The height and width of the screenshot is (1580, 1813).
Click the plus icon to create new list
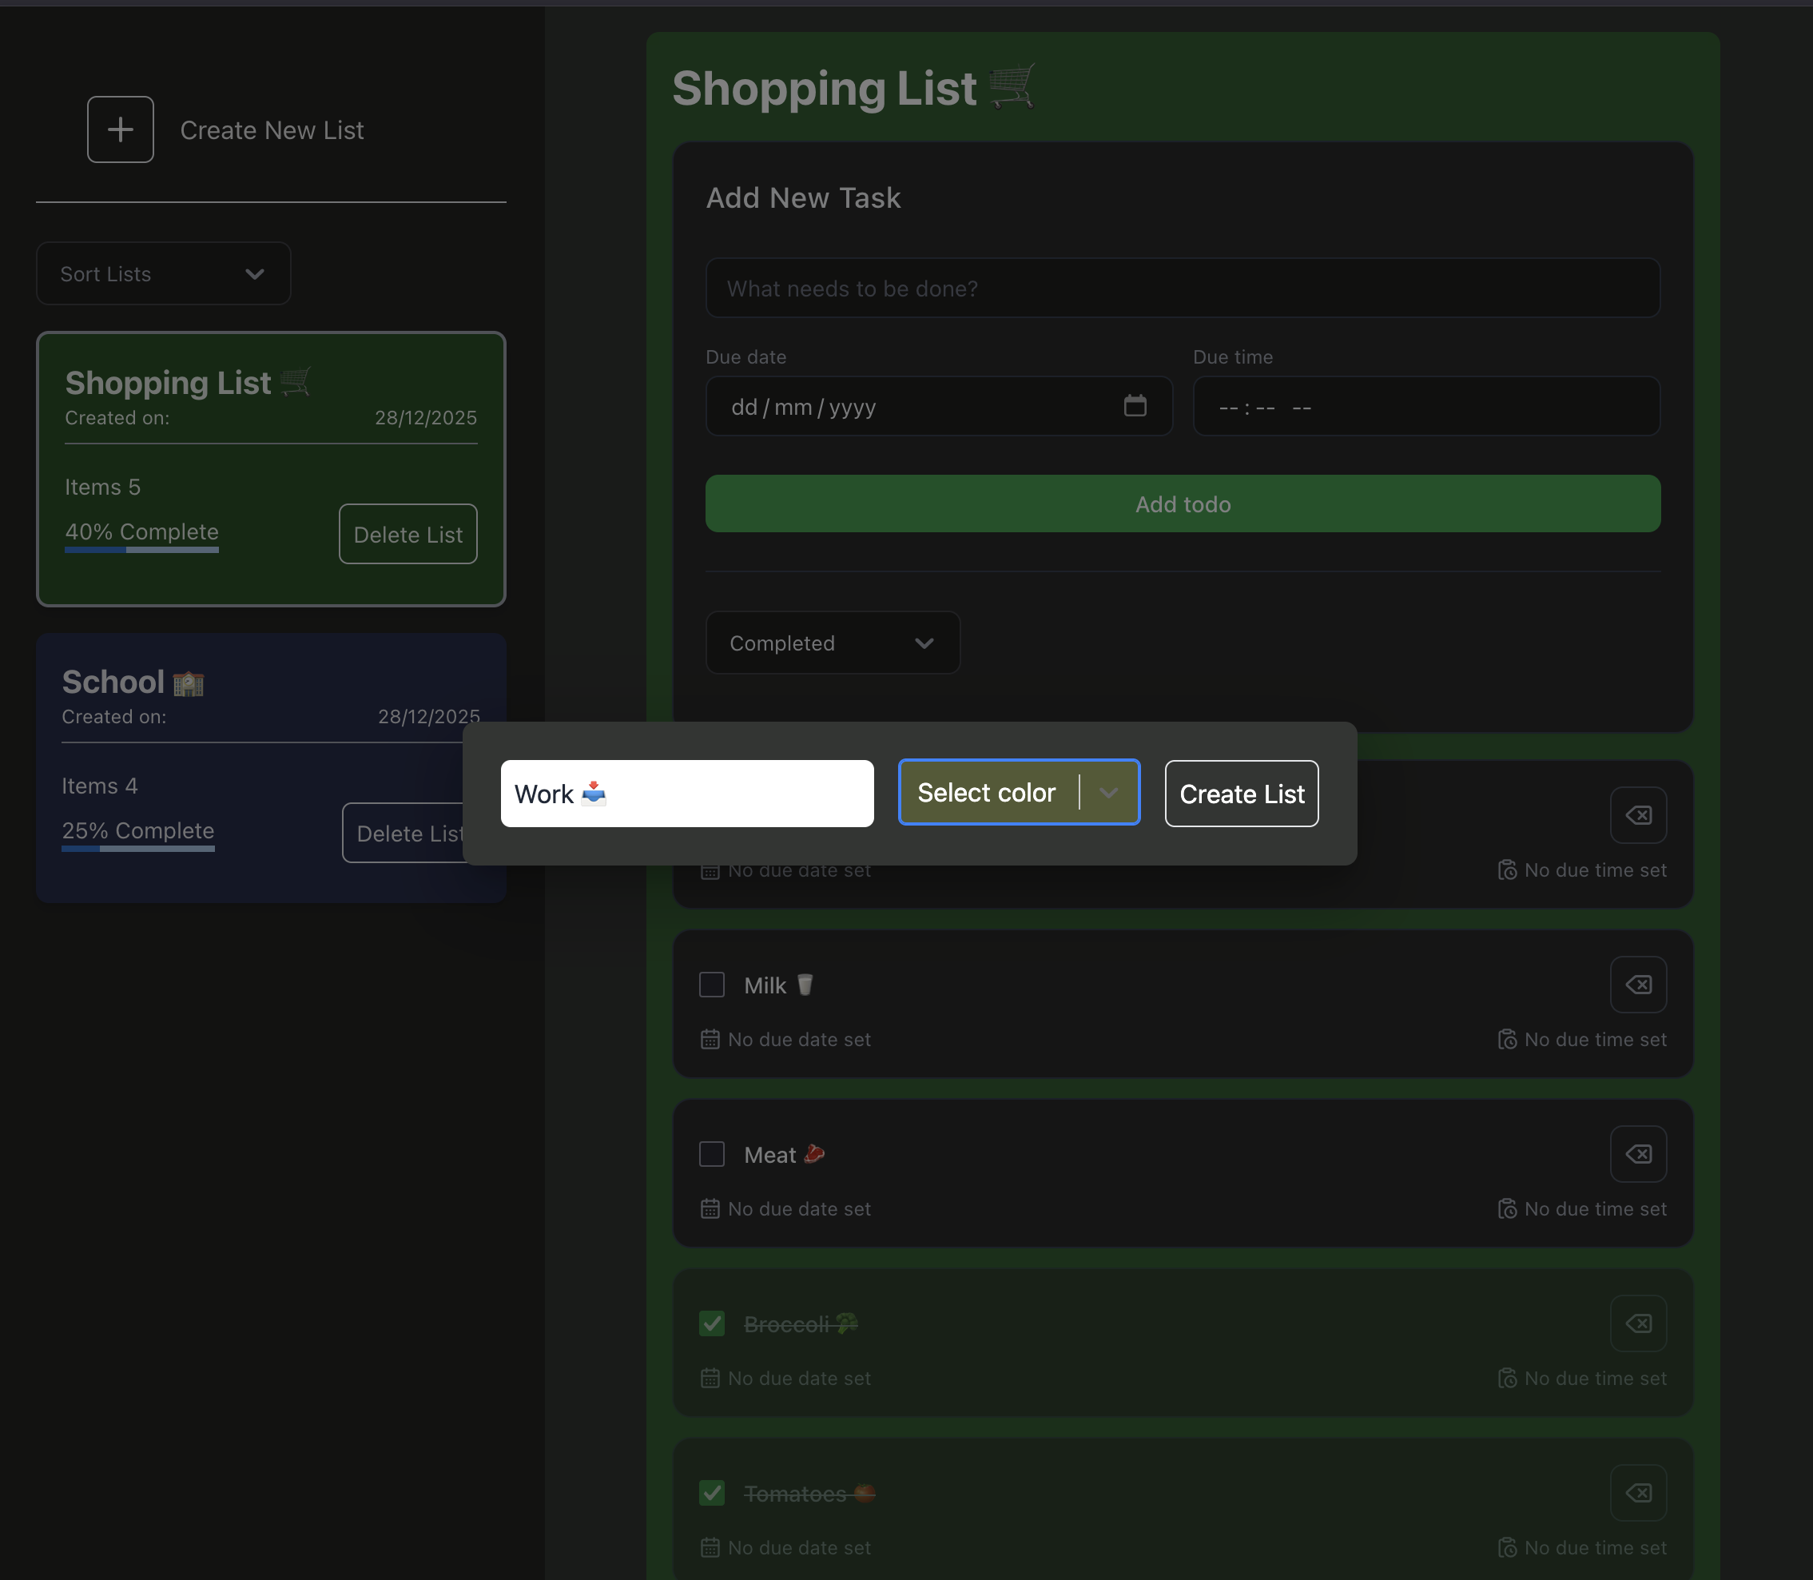(x=120, y=129)
